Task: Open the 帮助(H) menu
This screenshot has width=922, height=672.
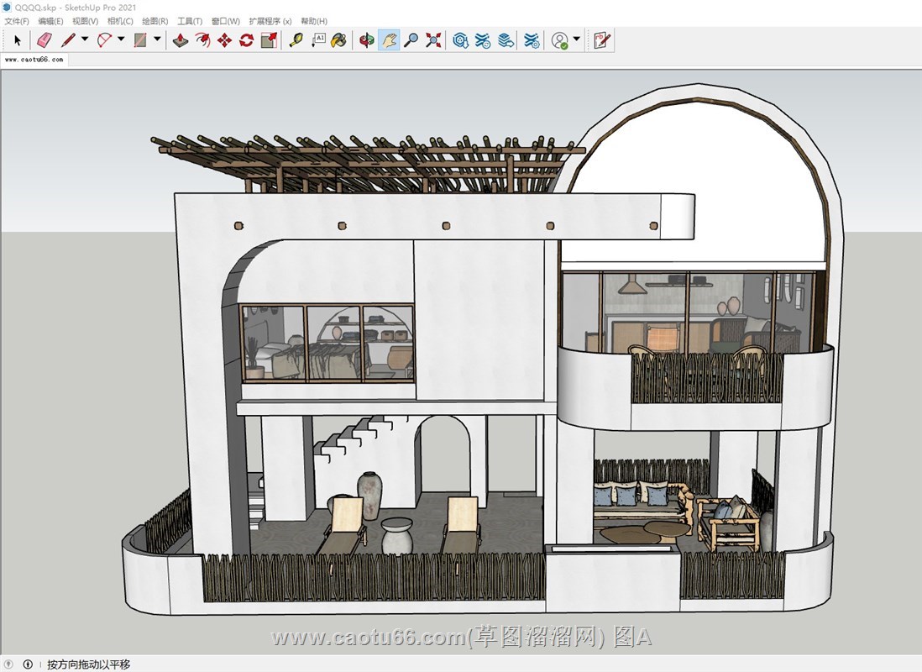Action: coord(314,21)
